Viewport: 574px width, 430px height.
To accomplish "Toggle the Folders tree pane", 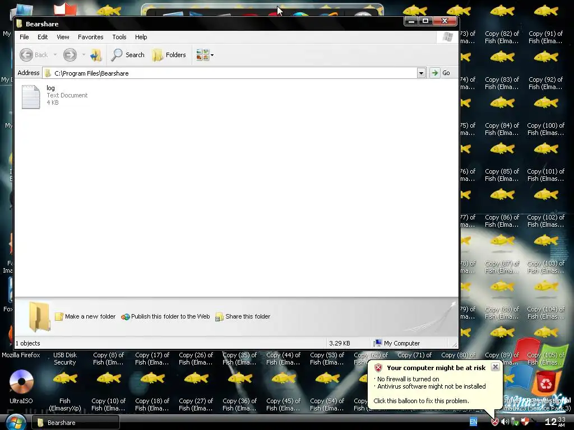I will tap(169, 55).
